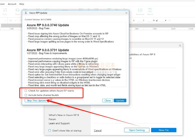Click Current Version: 9.0.0.3658 text
Screen dimensions: 195x137
(x=38, y=19)
